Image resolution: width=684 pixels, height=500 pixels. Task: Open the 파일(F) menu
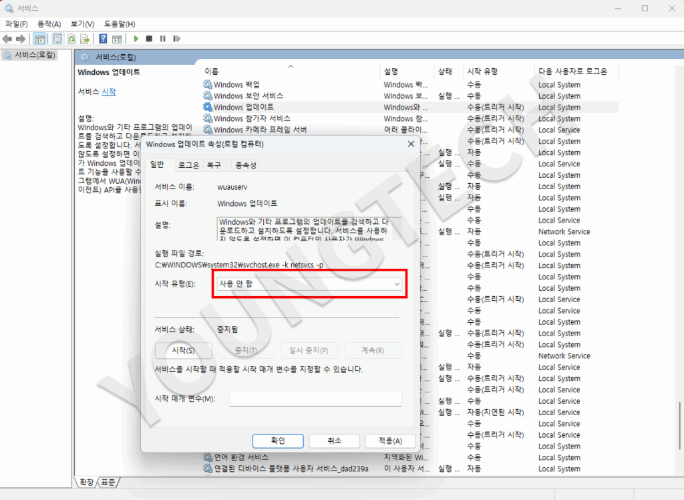point(17,24)
